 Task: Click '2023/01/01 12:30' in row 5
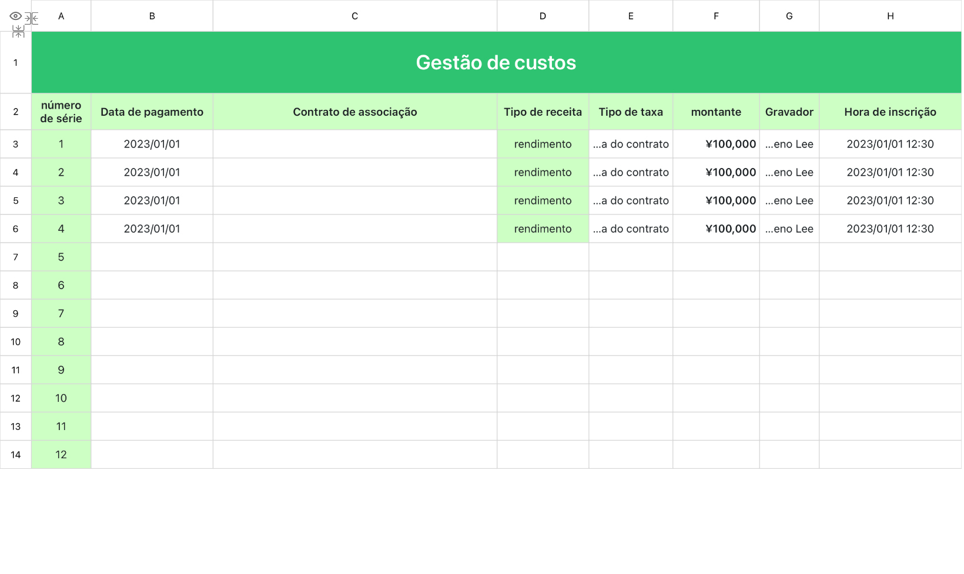coord(891,200)
